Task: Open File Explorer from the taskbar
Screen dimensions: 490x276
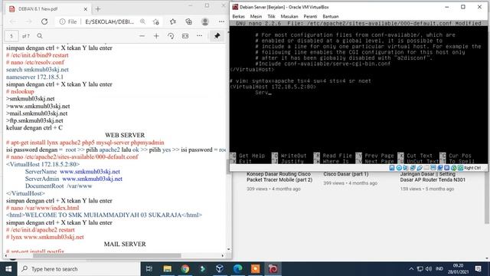Action: coord(167,269)
